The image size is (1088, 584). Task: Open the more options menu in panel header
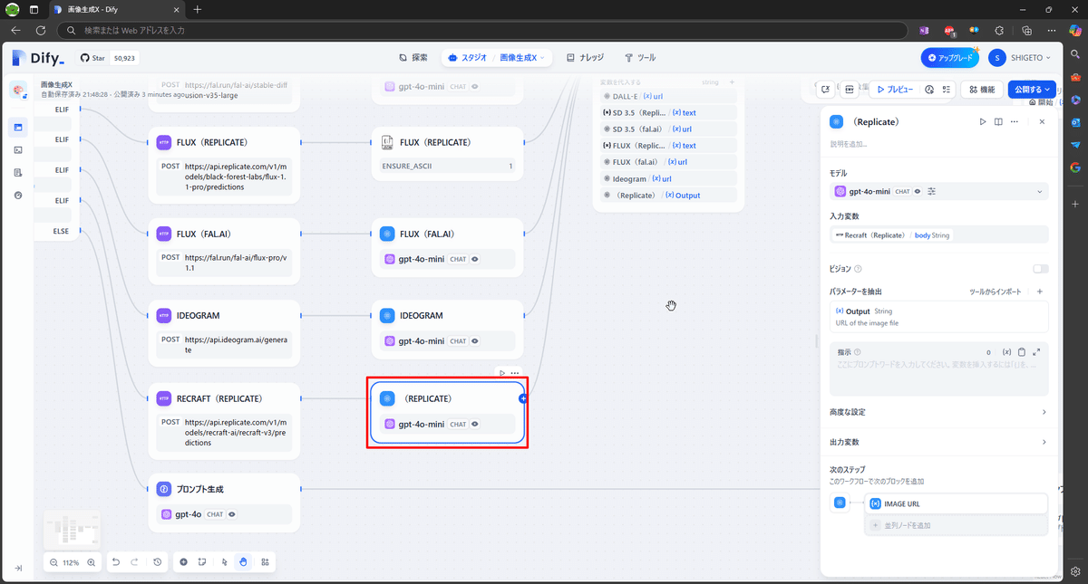[x=1015, y=121]
